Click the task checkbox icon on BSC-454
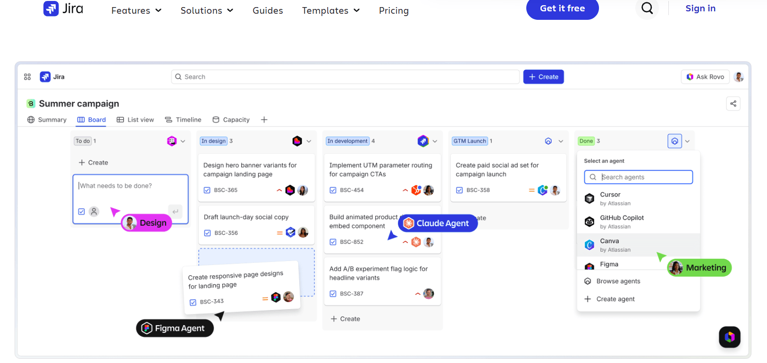Image resolution: width=767 pixels, height=363 pixels. [333, 190]
